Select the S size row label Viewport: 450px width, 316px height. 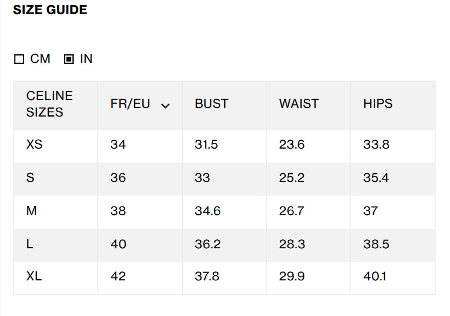[x=30, y=178]
